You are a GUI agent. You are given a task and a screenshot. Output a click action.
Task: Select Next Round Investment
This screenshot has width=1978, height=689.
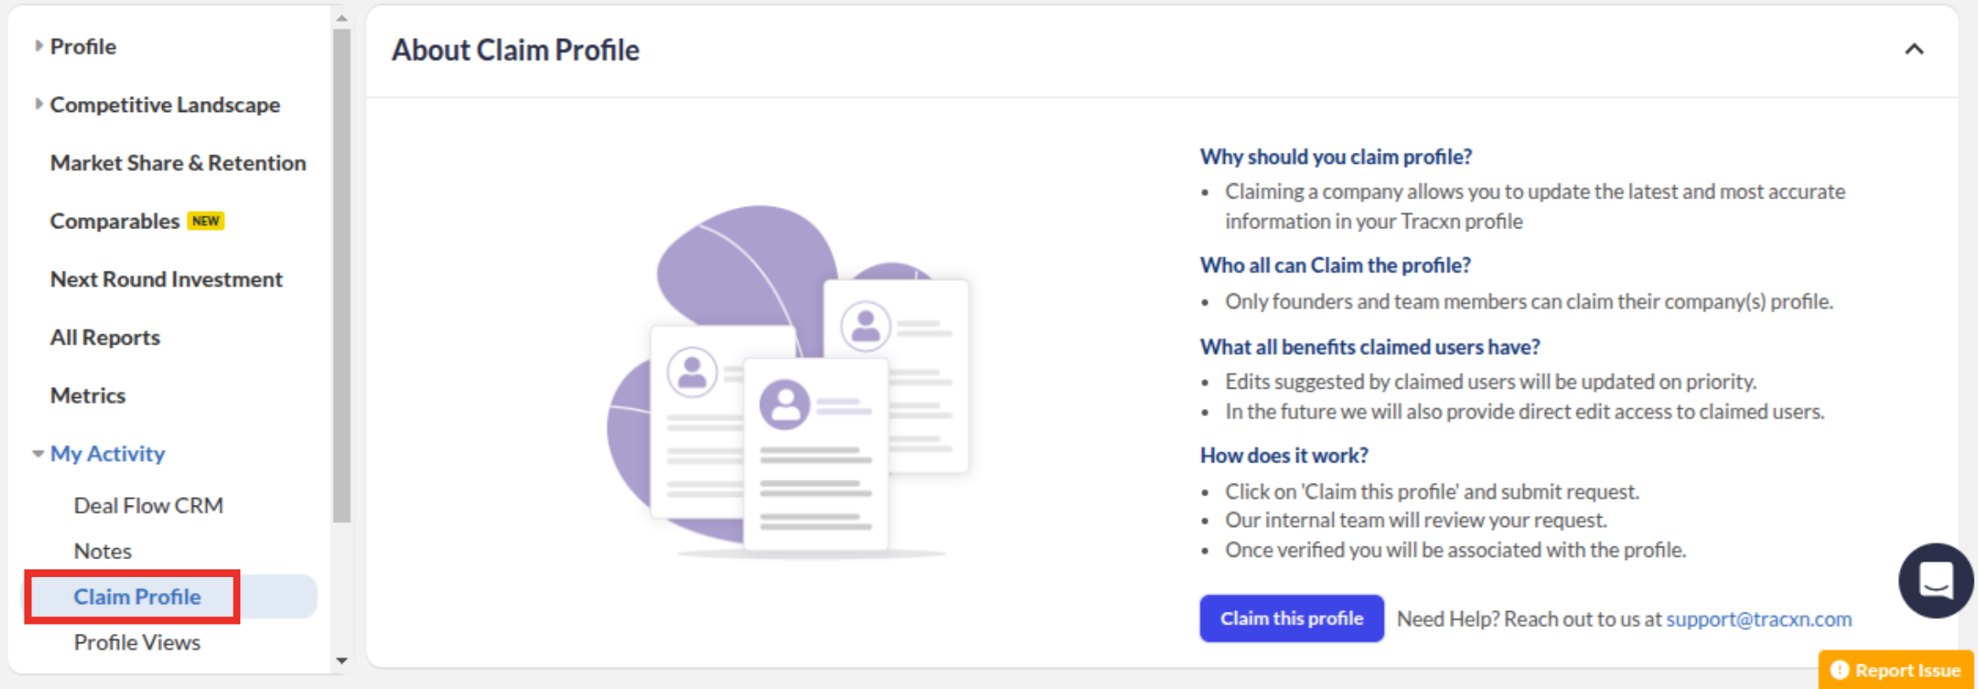166,279
